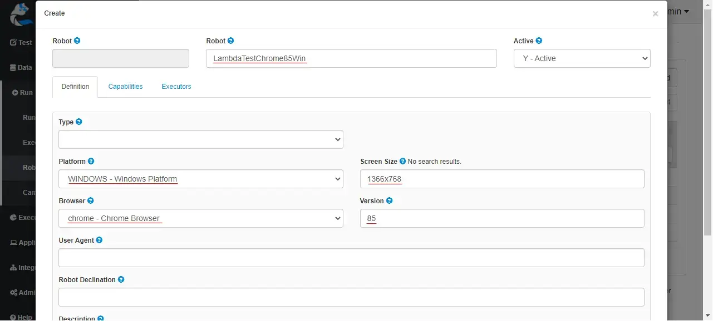Open the Browser selection dropdown
The image size is (713, 321).
[x=200, y=218]
